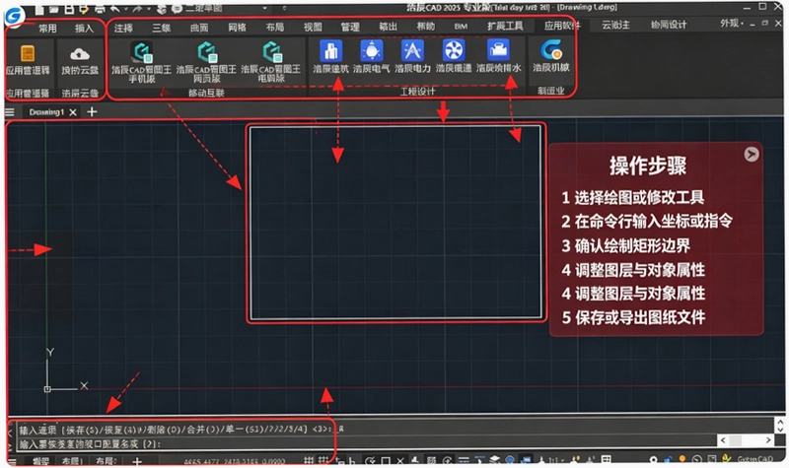This screenshot has width=789, height=468.
Task: Open 浩辰给排水 plumbing module
Action: pyautogui.click(x=498, y=56)
